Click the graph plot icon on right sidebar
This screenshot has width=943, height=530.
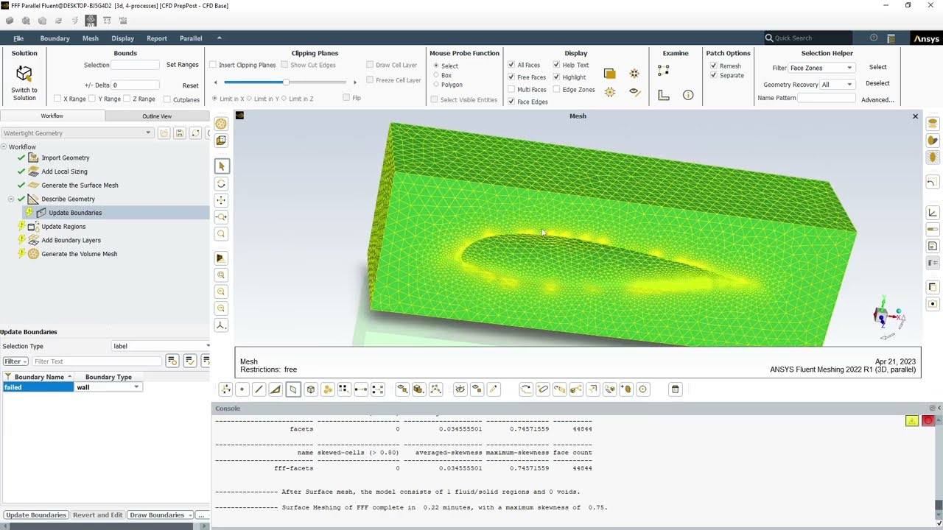(933, 213)
